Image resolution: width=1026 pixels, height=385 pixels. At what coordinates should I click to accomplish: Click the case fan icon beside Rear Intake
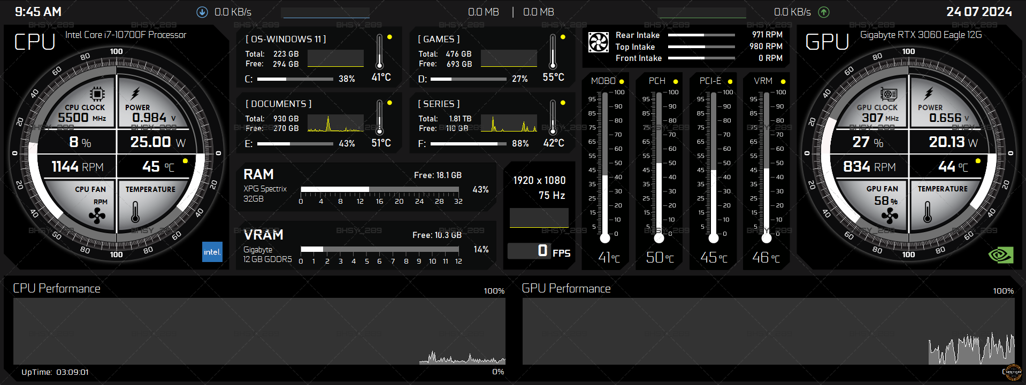(x=599, y=42)
